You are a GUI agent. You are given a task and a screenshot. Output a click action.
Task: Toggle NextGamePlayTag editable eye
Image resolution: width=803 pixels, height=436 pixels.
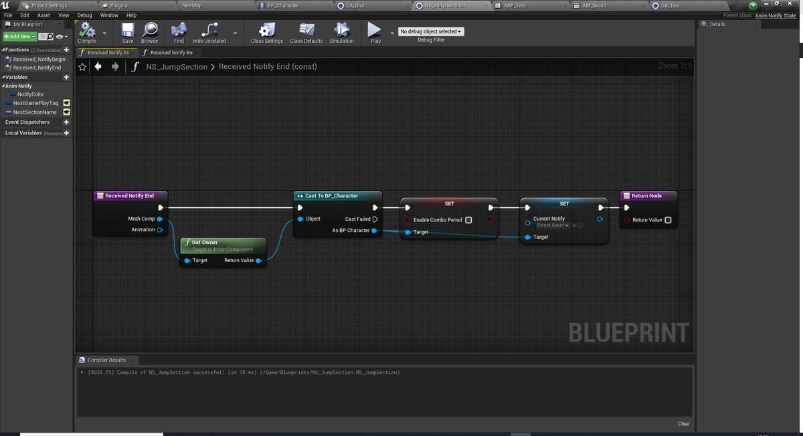click(66, 103)
